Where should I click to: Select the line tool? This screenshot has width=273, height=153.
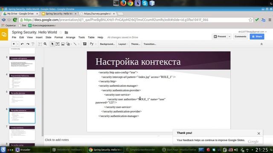point(75,44)
